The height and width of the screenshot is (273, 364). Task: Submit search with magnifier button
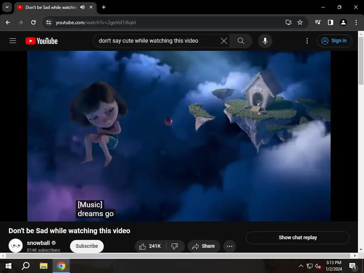(241, 41)
